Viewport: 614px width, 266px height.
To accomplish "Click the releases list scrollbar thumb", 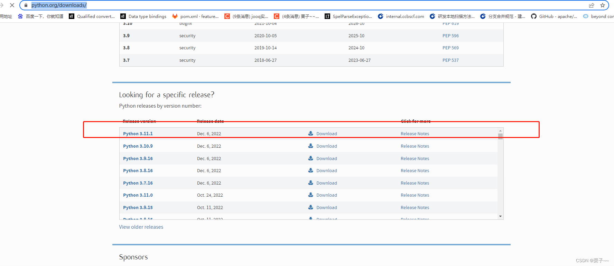I will [x=500, y=137].
